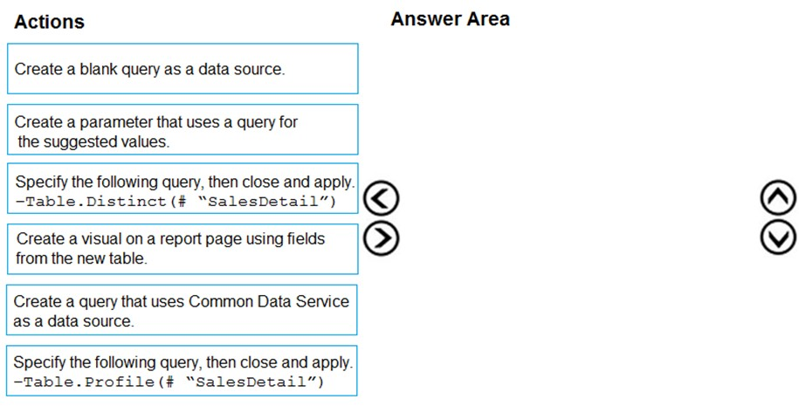Click the move-left circled arrow

pos(381,200)
